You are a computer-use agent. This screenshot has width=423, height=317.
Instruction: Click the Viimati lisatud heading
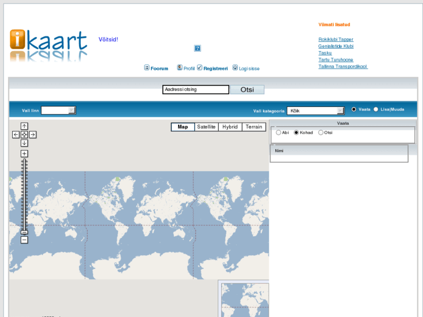pyautogui.click(x=334, y=24)
